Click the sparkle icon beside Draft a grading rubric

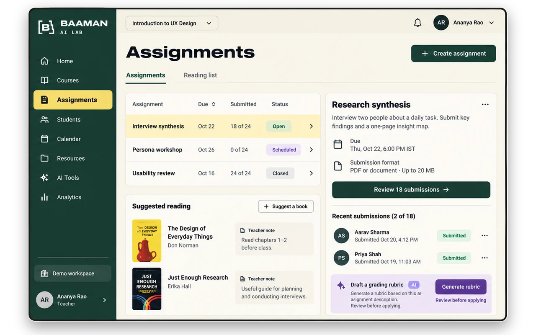pos(341,285)
